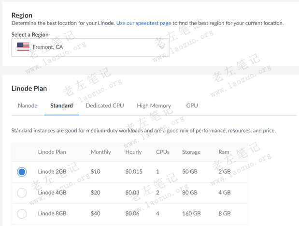Click the Hourly column header

click(133, 152)
